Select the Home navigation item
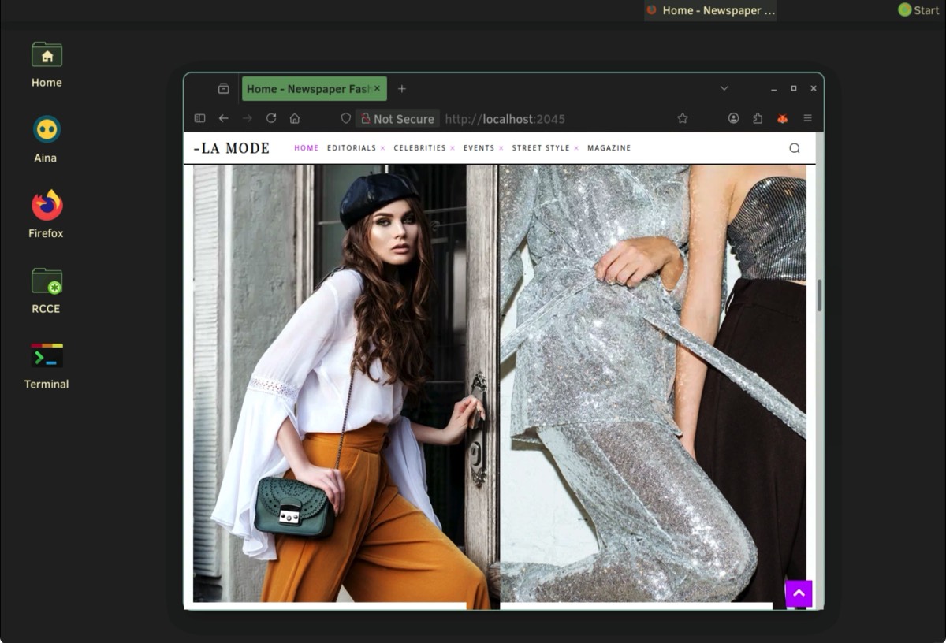The height and width of the screenshot is (643, 946). pyautogui.click(x=306, y=148)
